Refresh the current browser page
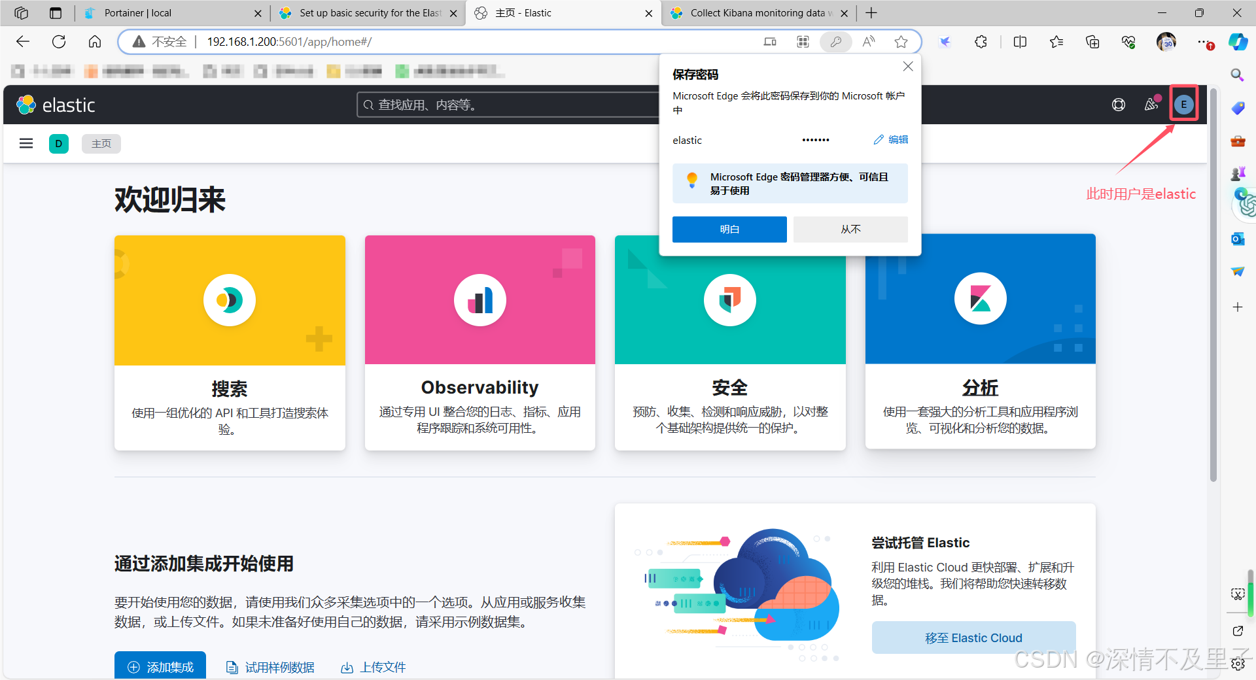This screenshot has height=680, width=1256. pos(59,42)
